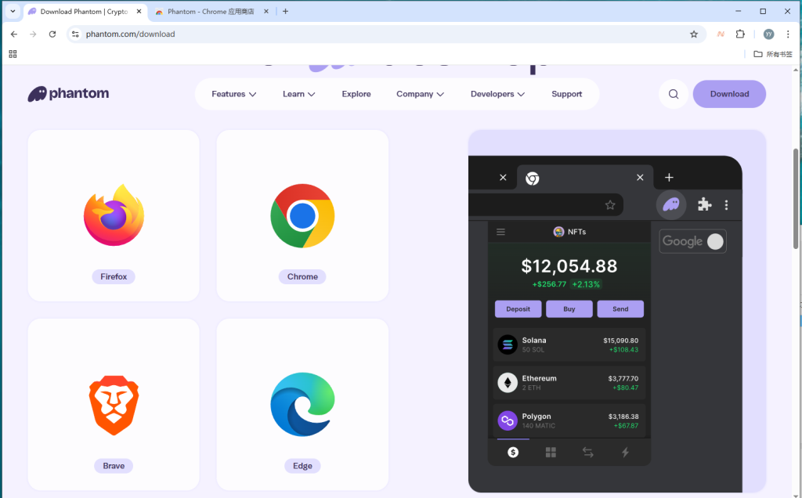
Task: Click the Send button in wallet preview
Action: point(620,309)
